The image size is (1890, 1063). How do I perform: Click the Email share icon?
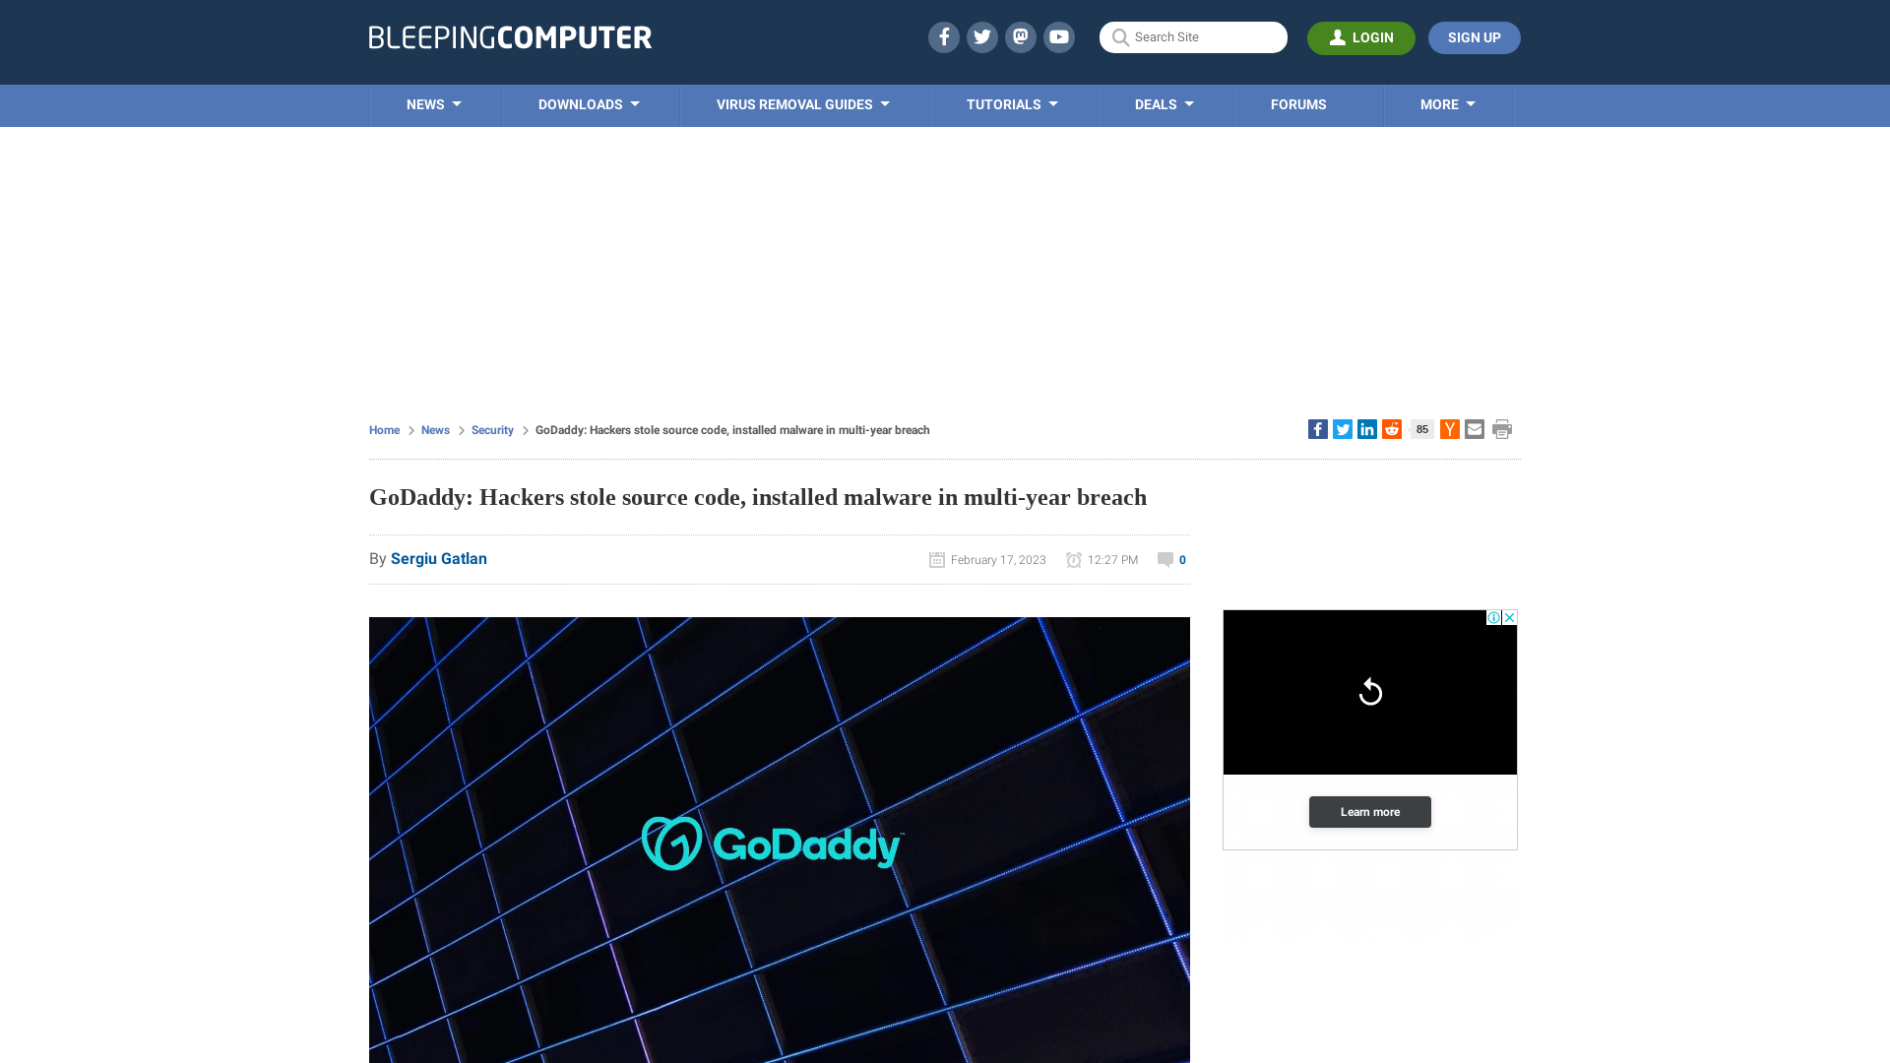tap(1474, 428)
